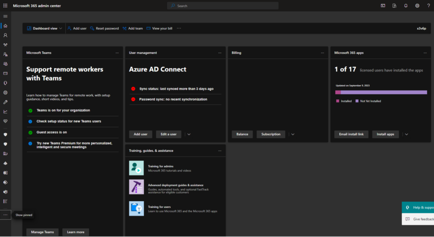Click Add team in the command bar
Image resolution: width=434 pixels, height=237 pixels.
[x=133, y=28]
